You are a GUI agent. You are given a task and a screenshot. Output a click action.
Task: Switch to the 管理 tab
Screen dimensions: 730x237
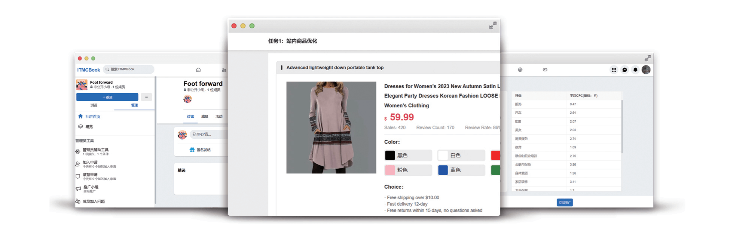pos(134,105)
